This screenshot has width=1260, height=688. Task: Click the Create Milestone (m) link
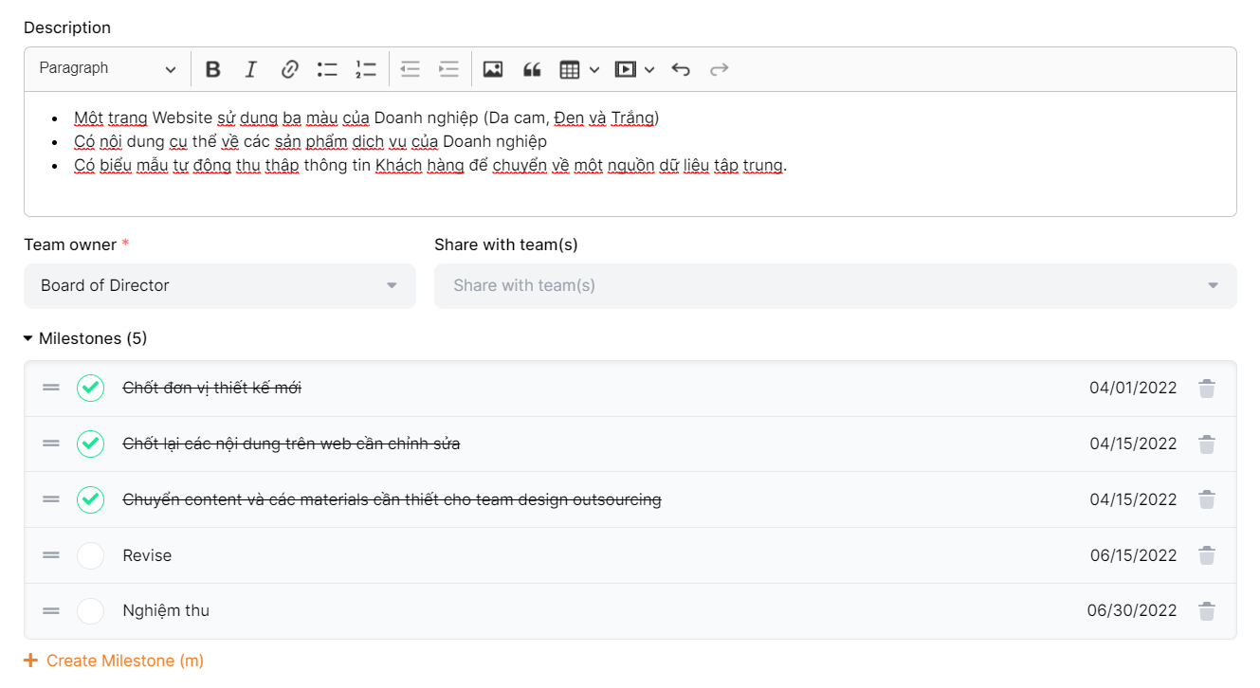tap(114, 661)
